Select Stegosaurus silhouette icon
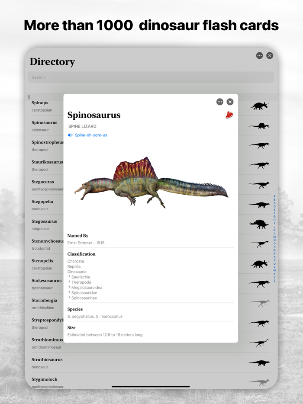The image size is (303, 404). [259, 224]
